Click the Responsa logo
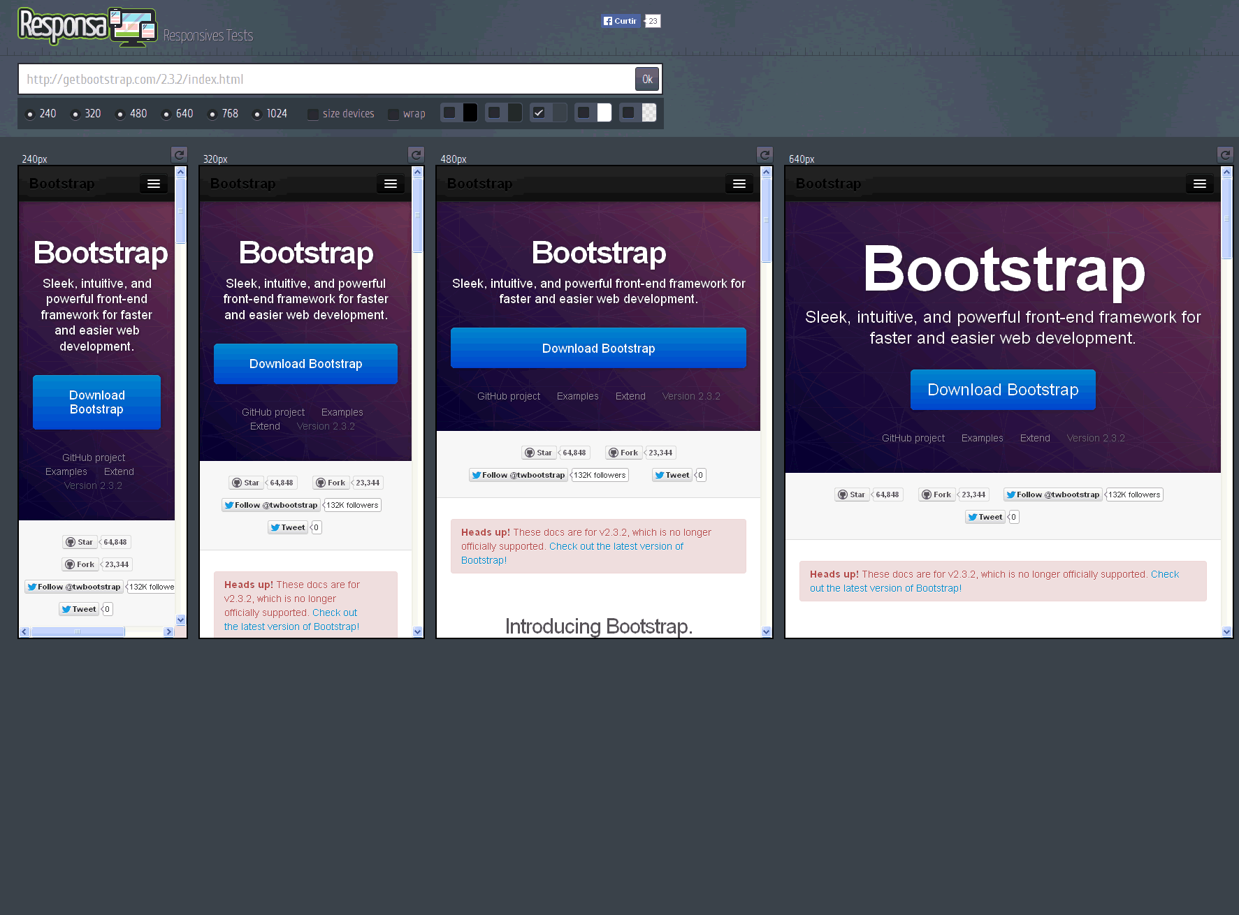Image resolution: width=1239 pixels, height=915 pixels. [x=87, y=27]
